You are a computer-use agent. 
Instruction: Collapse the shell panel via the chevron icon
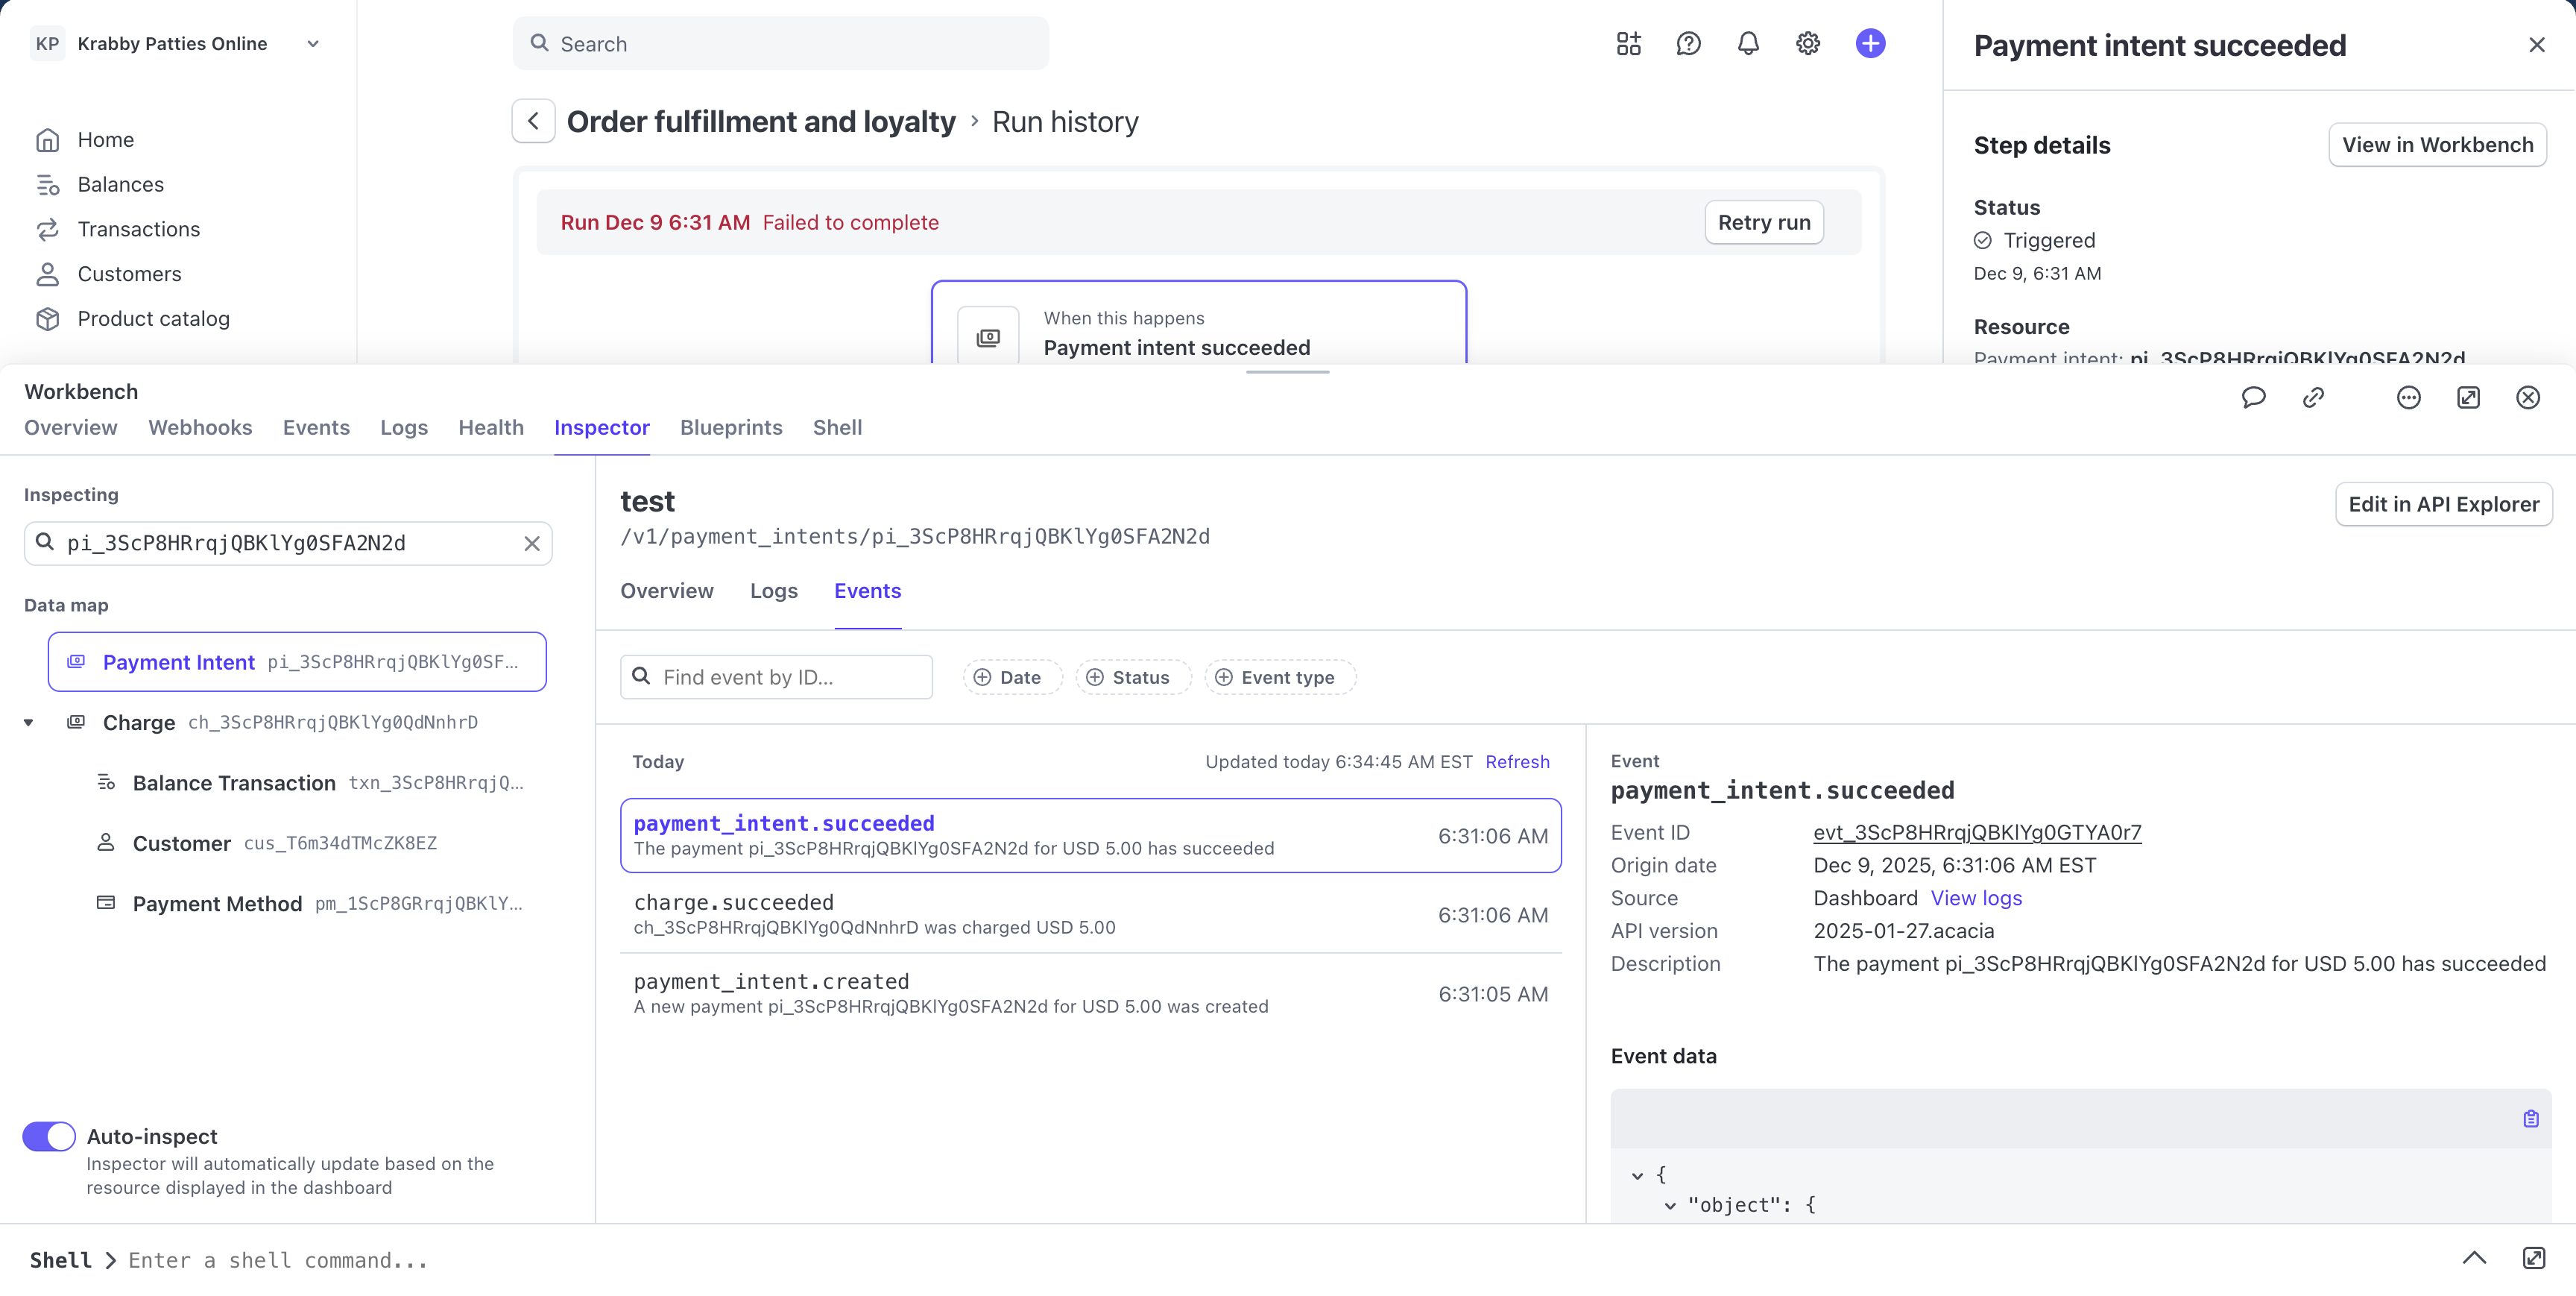2475,1258
